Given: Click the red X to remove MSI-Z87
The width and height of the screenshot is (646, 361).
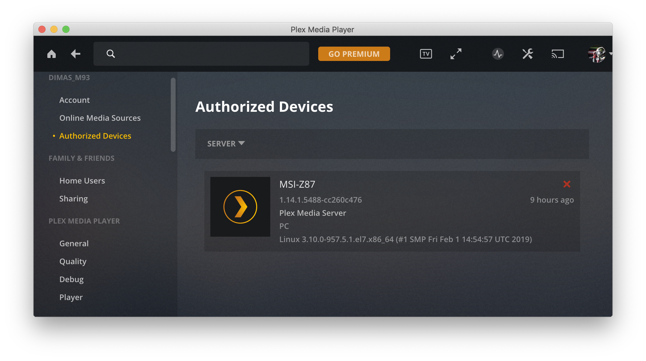Looking at the screenshot, I should click(x=567, y=184).
